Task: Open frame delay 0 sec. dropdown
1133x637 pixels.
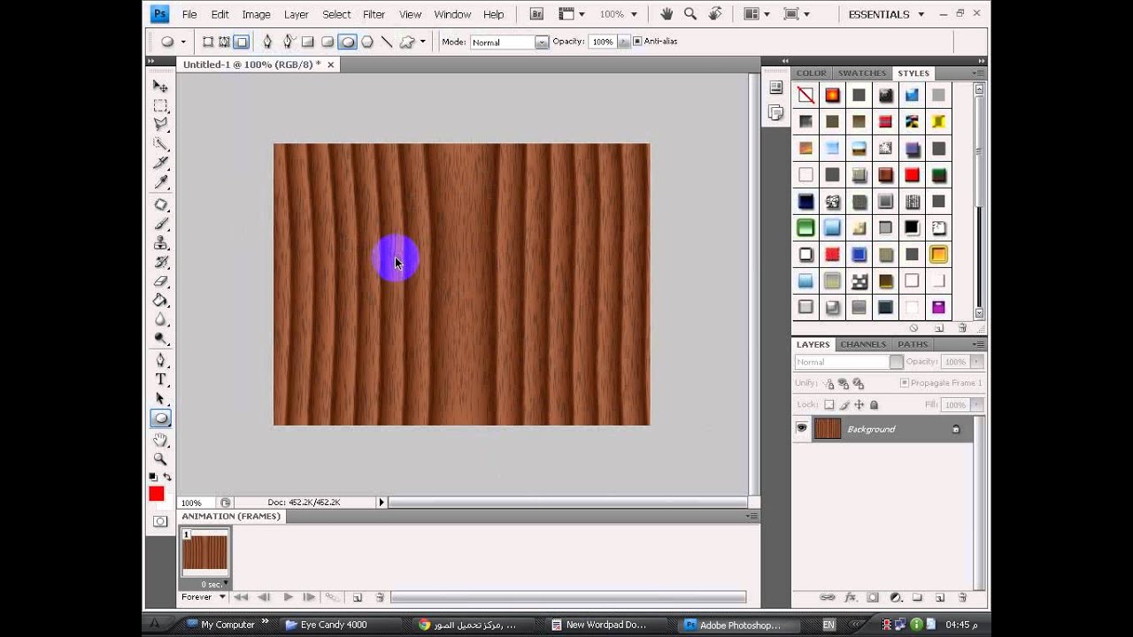Action: click(213, 584)
